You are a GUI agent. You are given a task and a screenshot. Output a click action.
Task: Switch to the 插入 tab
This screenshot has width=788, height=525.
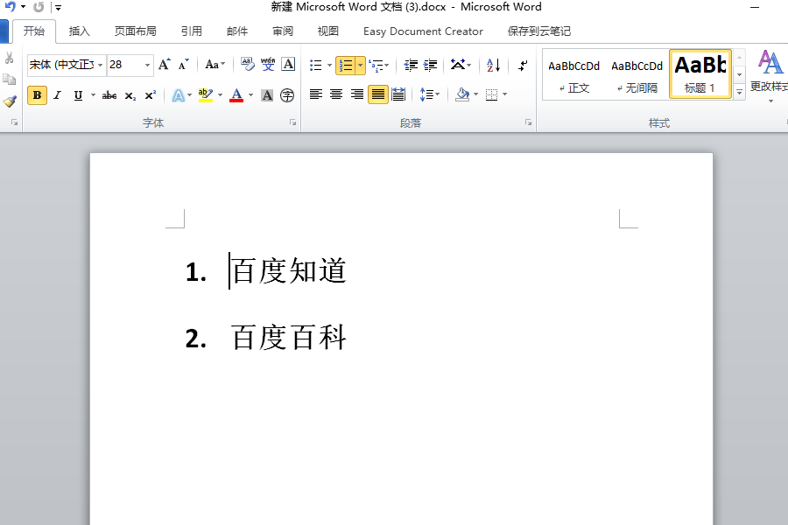pyautogui.click(x=80, y=31)
